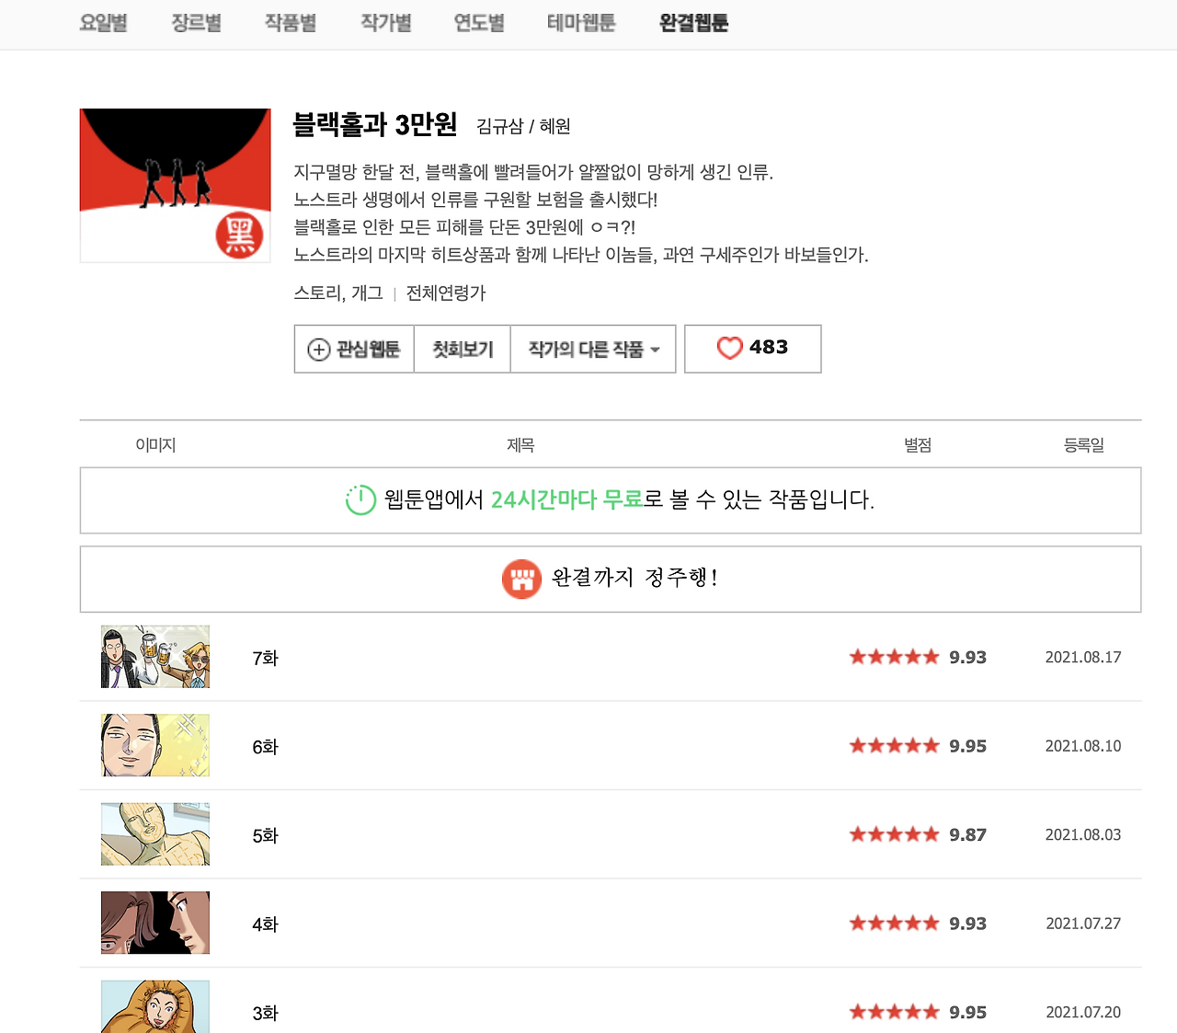Click the 제목 column header
1177x1033 pixels.
[520, 445]
